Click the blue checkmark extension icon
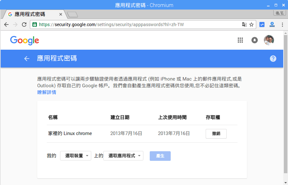Viewport: 288px width, 185px height. (262, 25)
